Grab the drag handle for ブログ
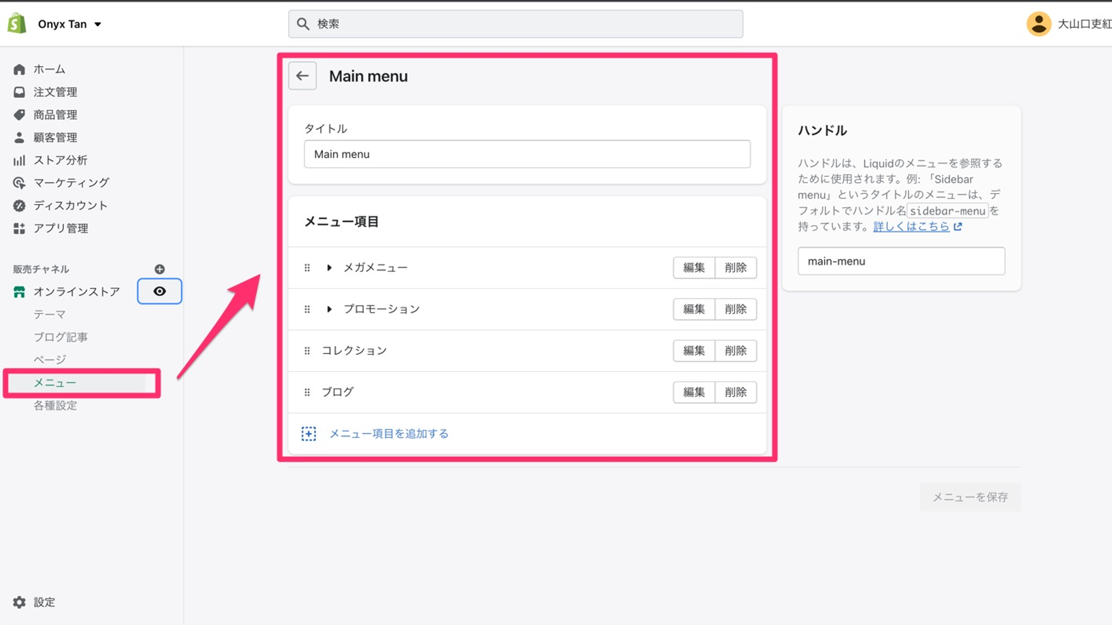1112x625 pixels. [x=307, y=392]
